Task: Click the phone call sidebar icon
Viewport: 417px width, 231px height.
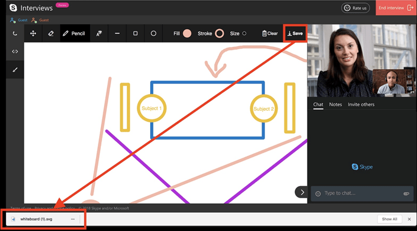Action: coord(15,33)
